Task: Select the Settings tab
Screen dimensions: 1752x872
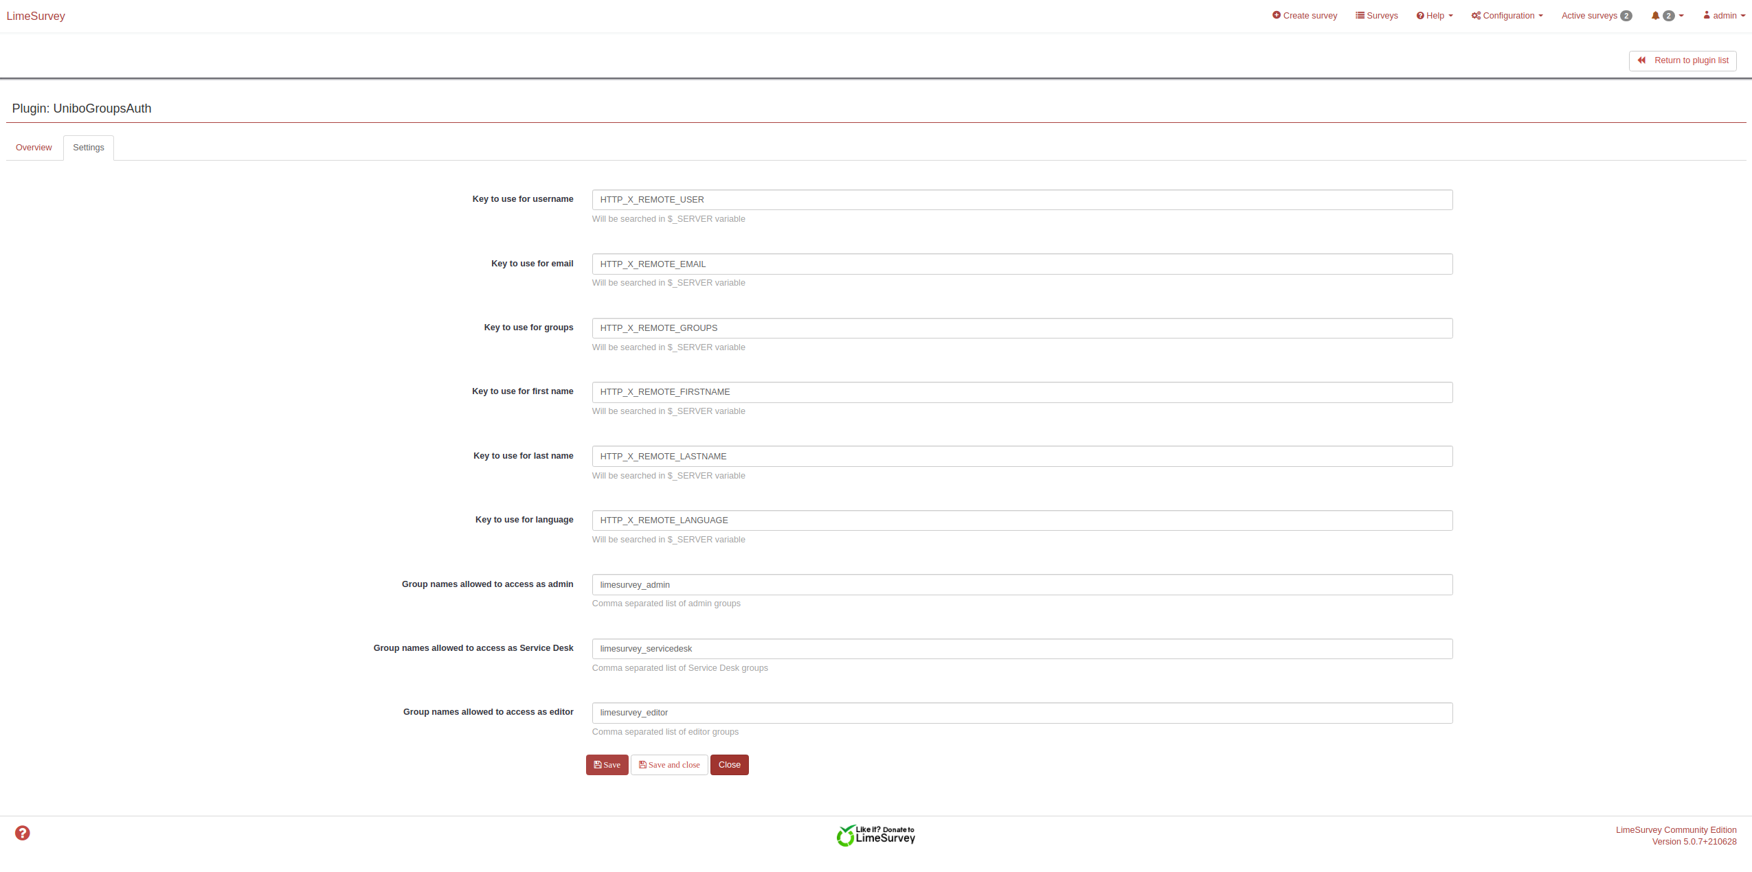Action: coord(89,148)
